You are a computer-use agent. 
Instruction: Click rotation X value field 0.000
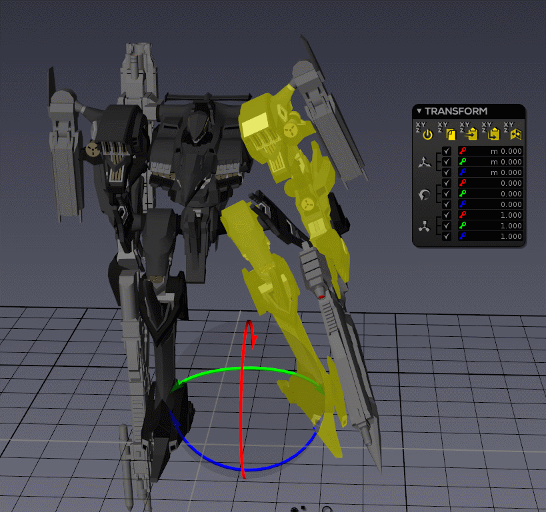(491, 183)
